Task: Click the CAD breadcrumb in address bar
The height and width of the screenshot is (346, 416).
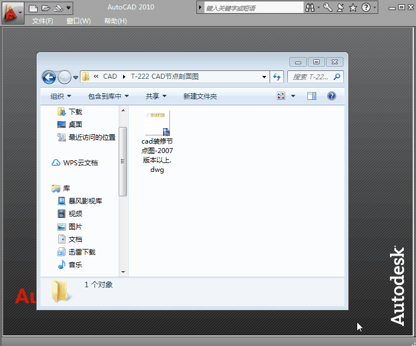Action: 110,77
